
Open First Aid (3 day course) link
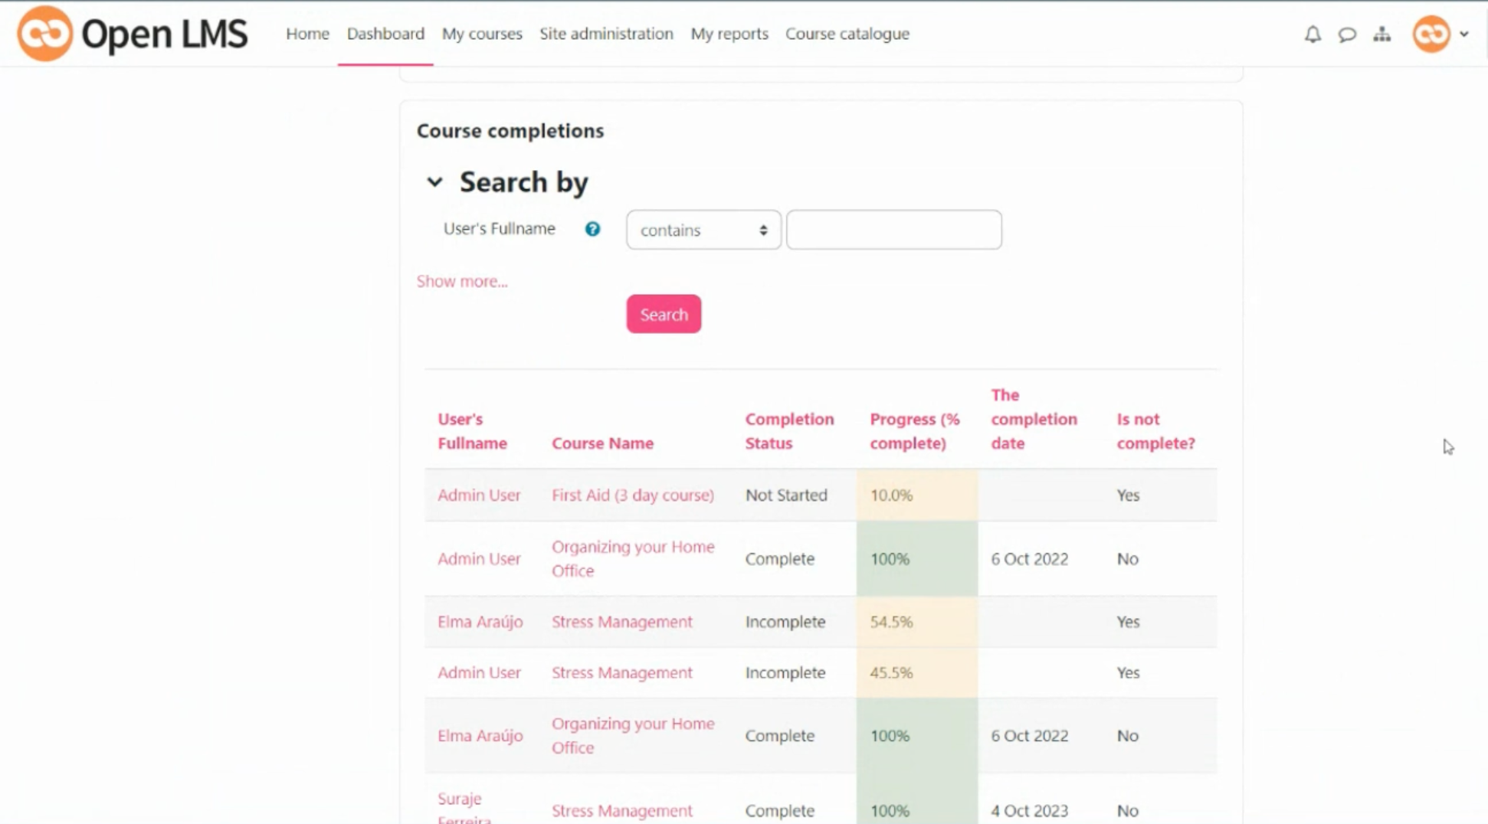point(633,495)
